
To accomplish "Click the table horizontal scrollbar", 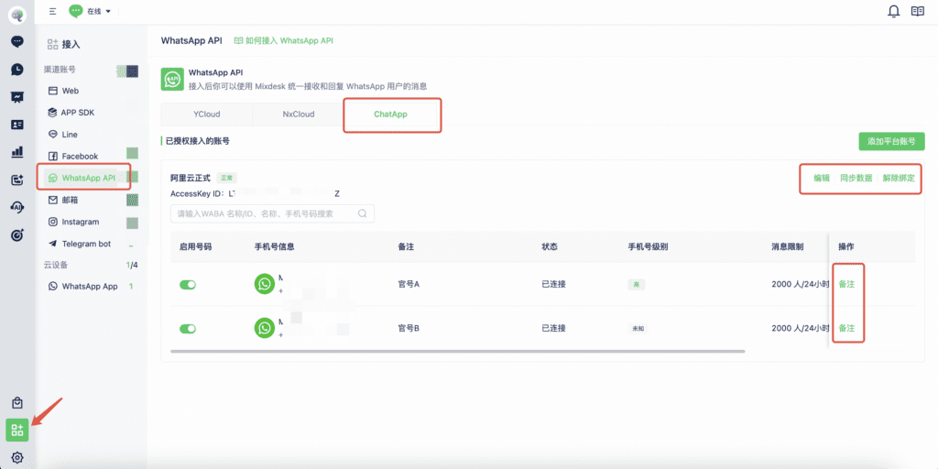I will click(x=458, y=350).
